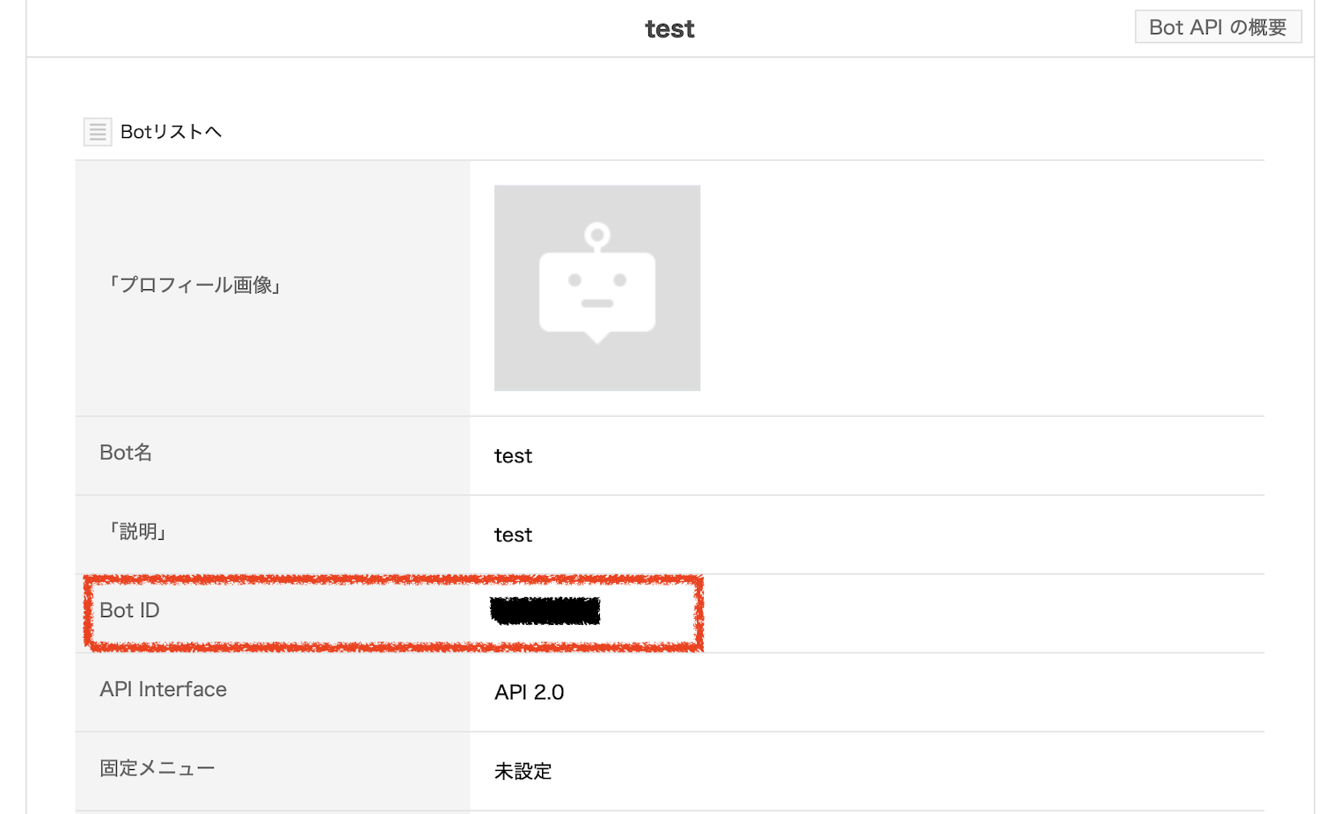Click the gray profile image thumbnail
Screen dimensions: 1339x814
coord(596,287)
